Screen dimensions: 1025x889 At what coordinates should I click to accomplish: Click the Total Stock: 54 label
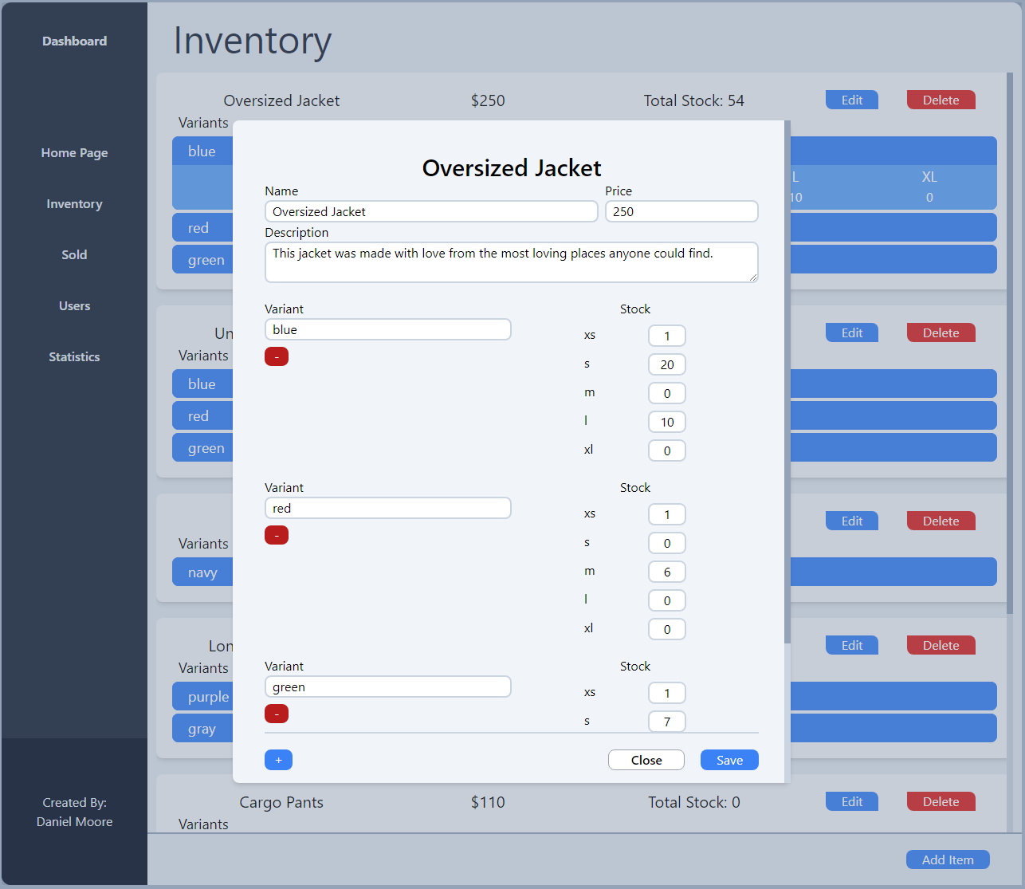click(693, 100)
